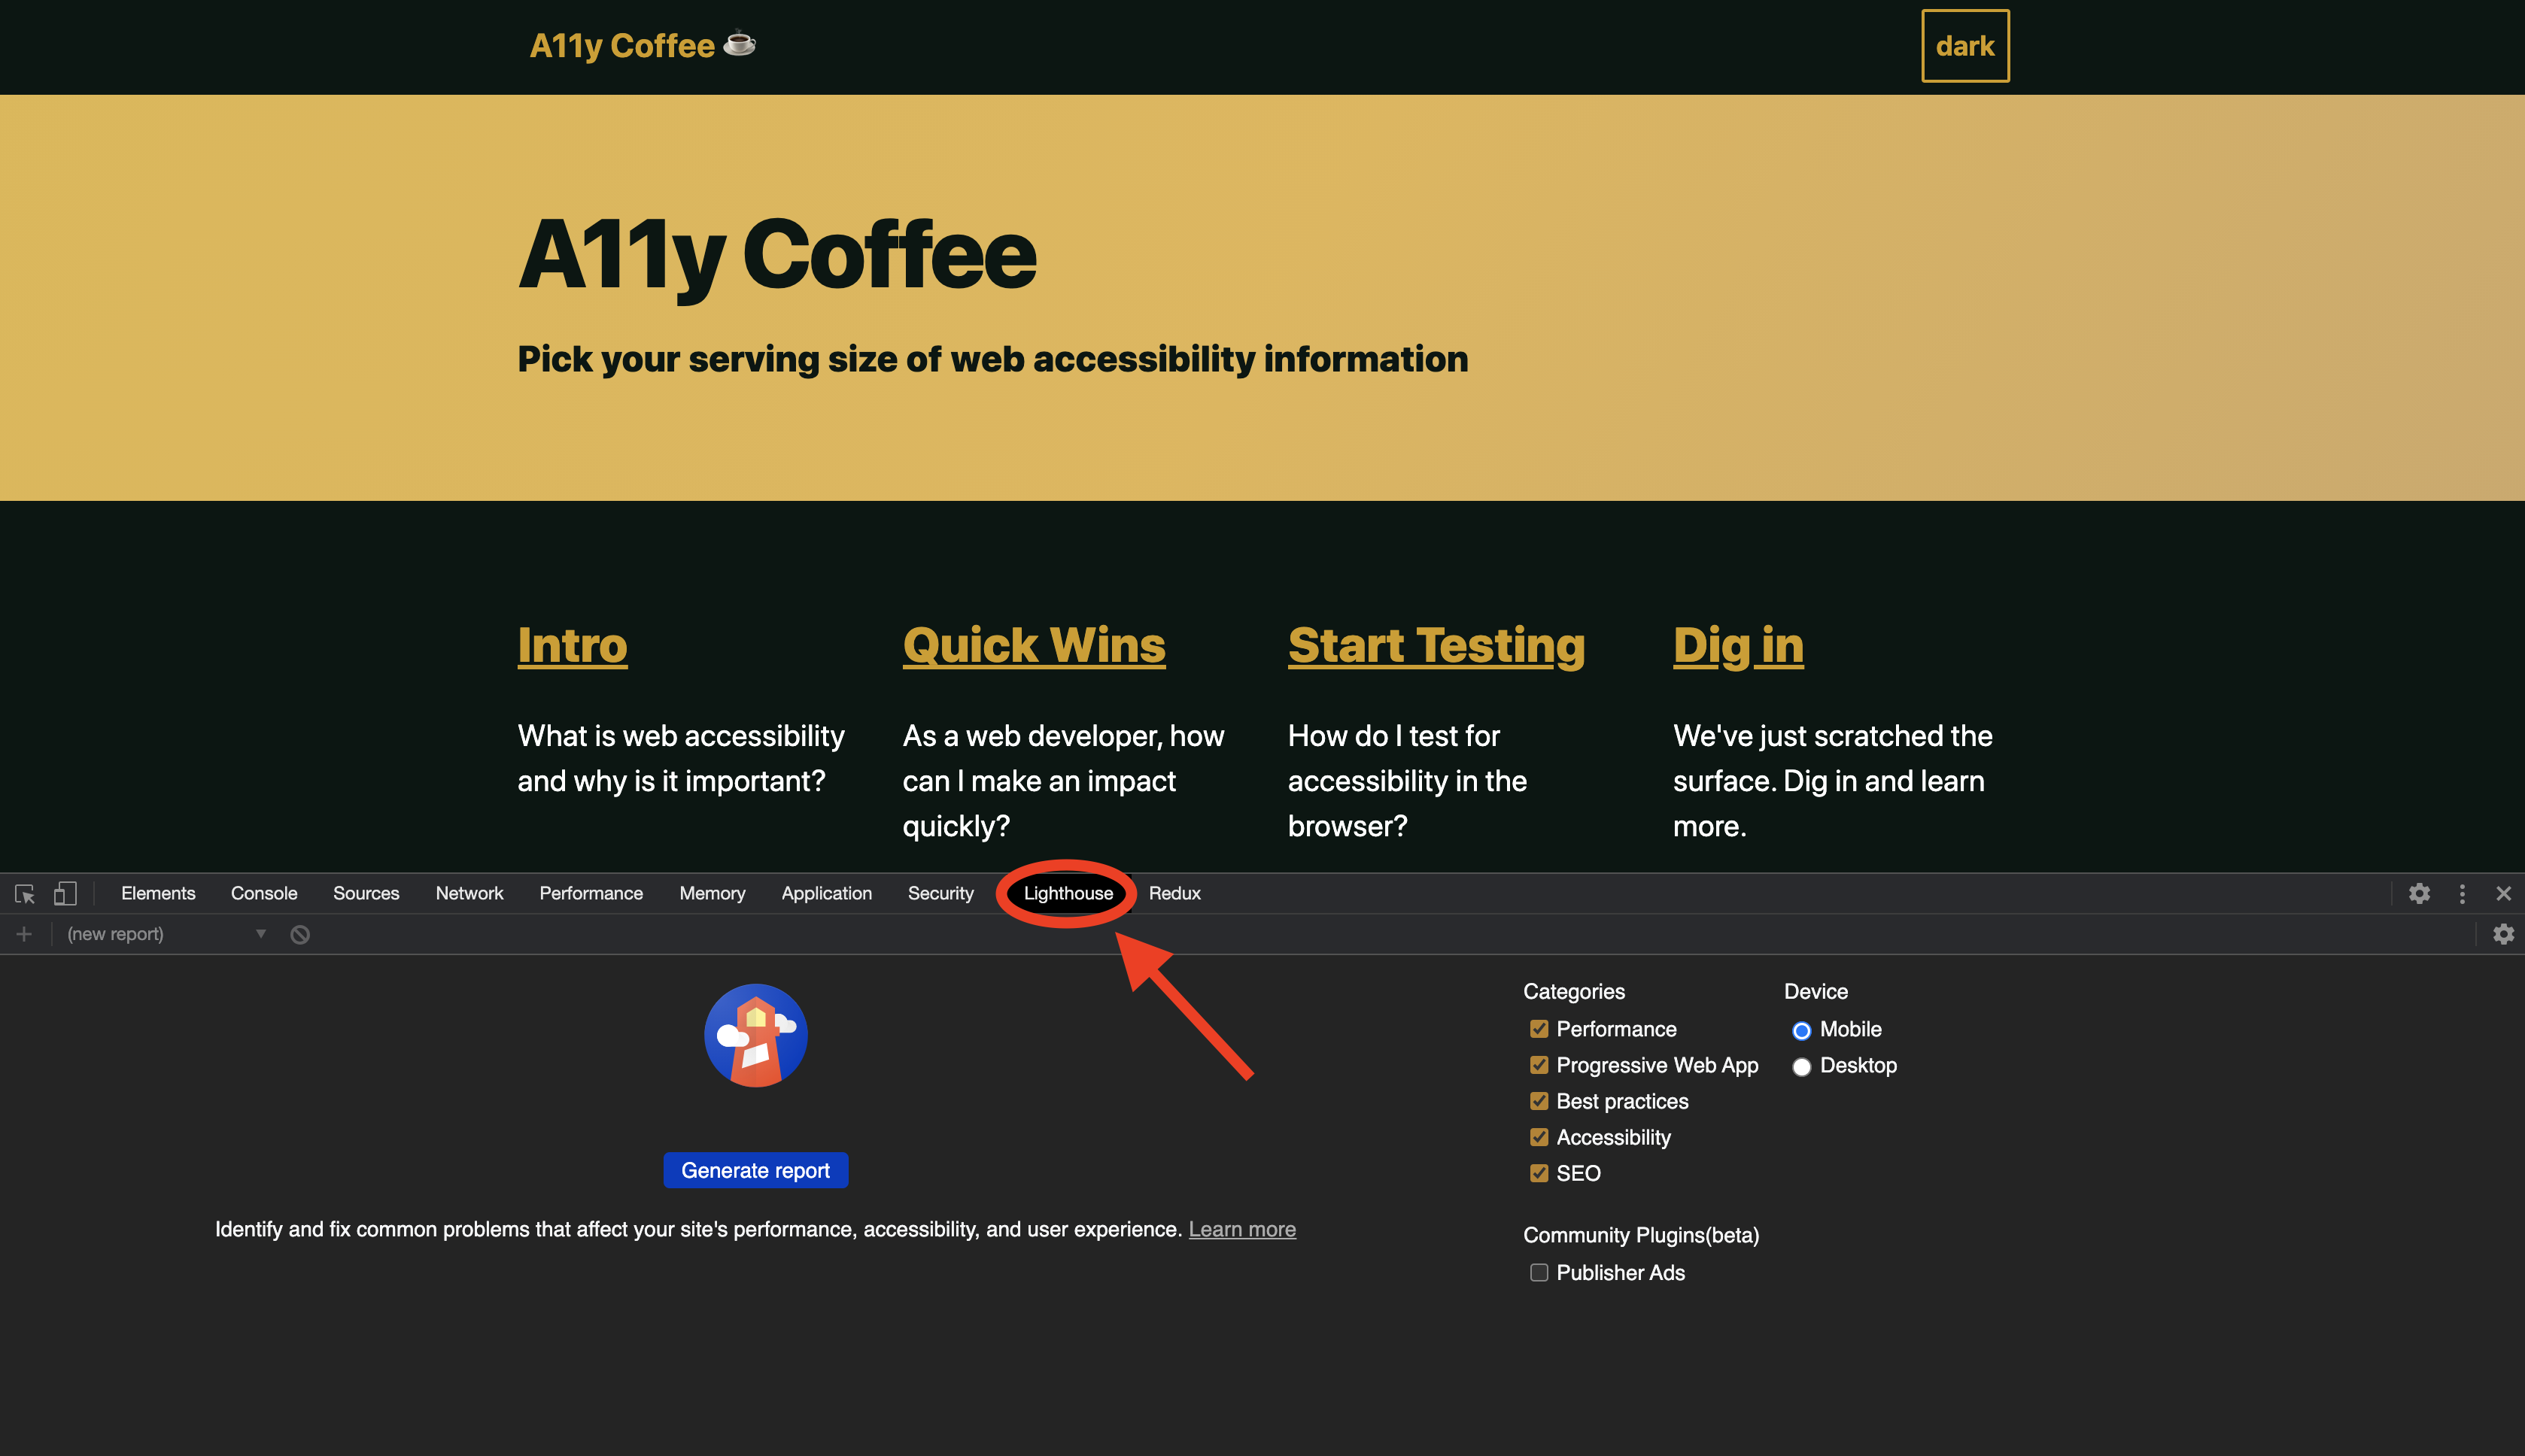The width and height of the screenshot is (2525, 1456).
Task: Expand the new report dropdown menu
Action: [258, 934]
